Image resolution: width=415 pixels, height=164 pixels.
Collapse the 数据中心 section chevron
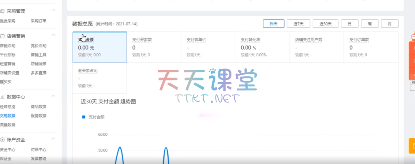click(53, 97)
